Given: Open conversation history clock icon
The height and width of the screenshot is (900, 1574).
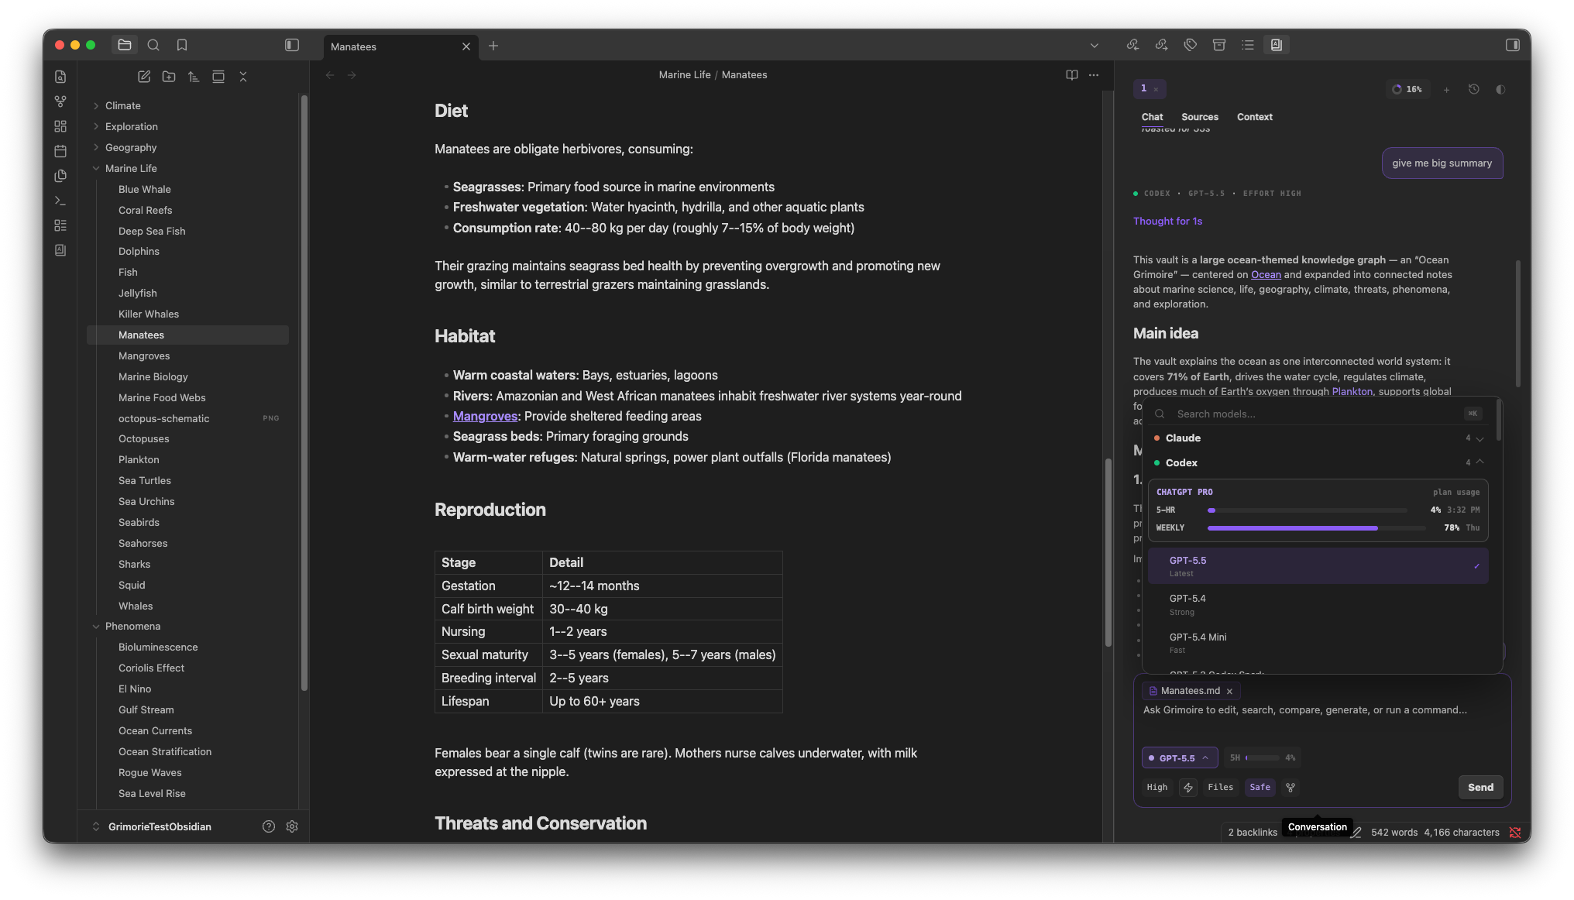Looking at the screenshot, I should 1473,89.
